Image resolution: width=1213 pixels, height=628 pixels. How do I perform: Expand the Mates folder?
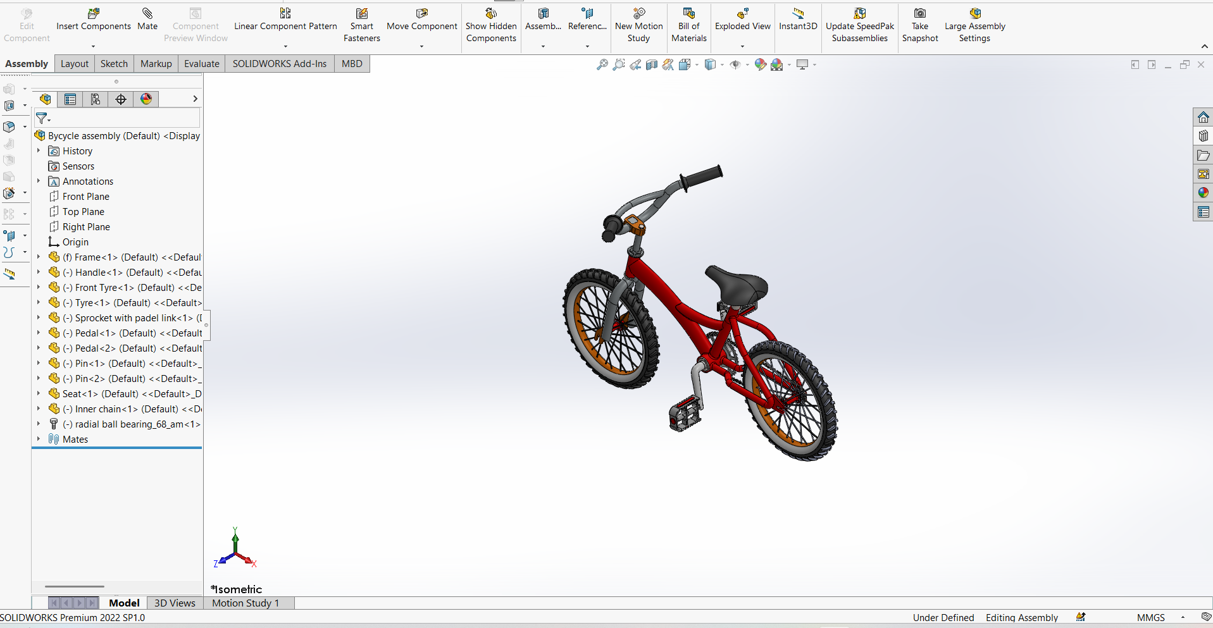39,440
